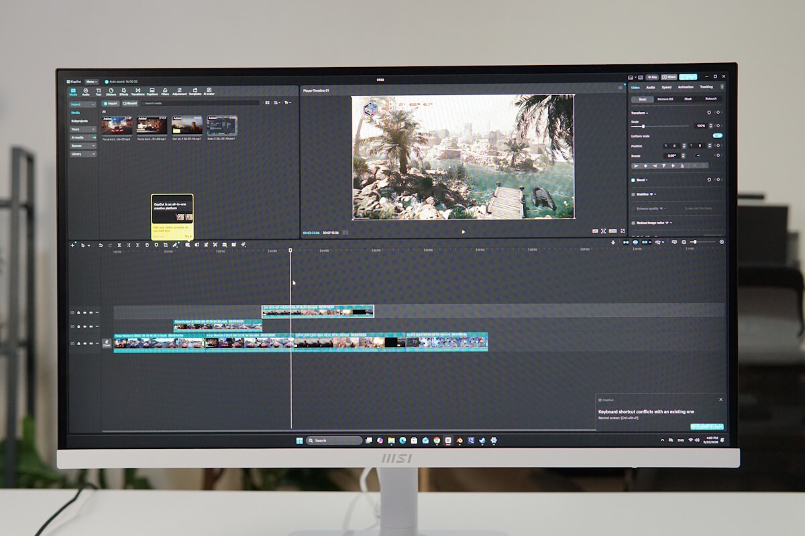
Task: Open the Effects tab
Action: coord(124,90)
